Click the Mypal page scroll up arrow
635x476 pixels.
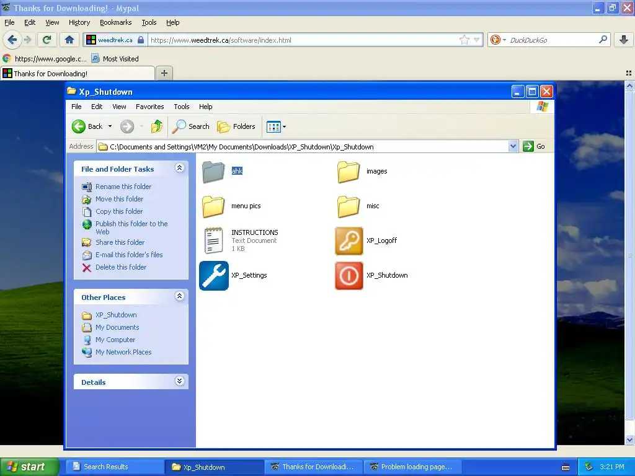[629, 86]
